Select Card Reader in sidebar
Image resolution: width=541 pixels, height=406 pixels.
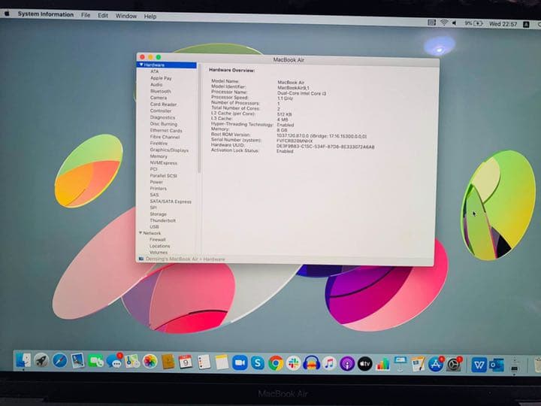[x=163, y=105]
